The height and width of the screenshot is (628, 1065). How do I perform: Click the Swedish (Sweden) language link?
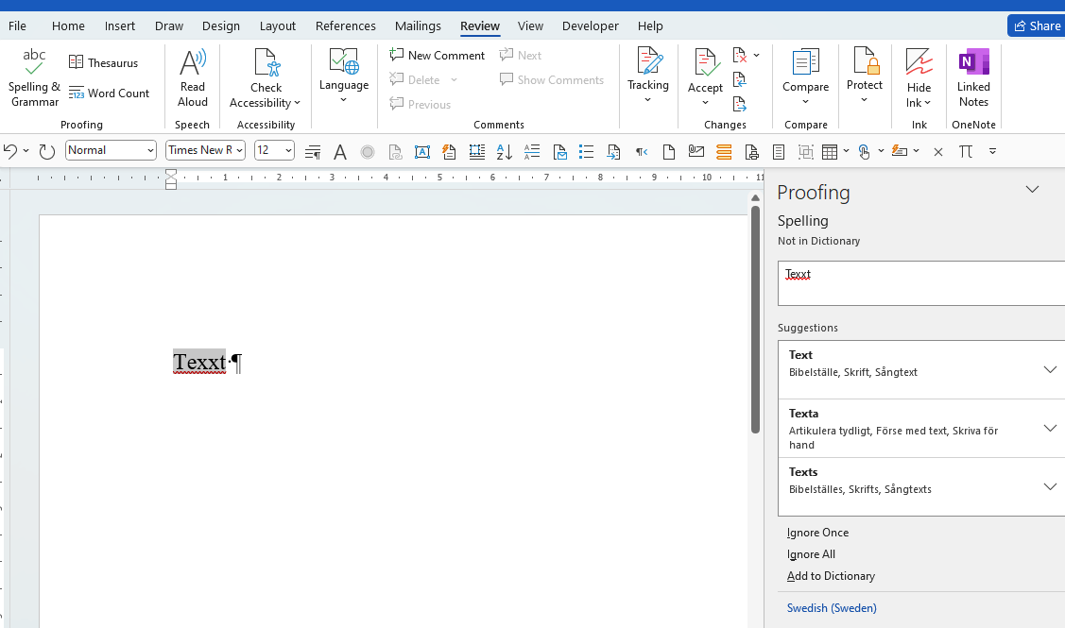[x=832, y=607]
